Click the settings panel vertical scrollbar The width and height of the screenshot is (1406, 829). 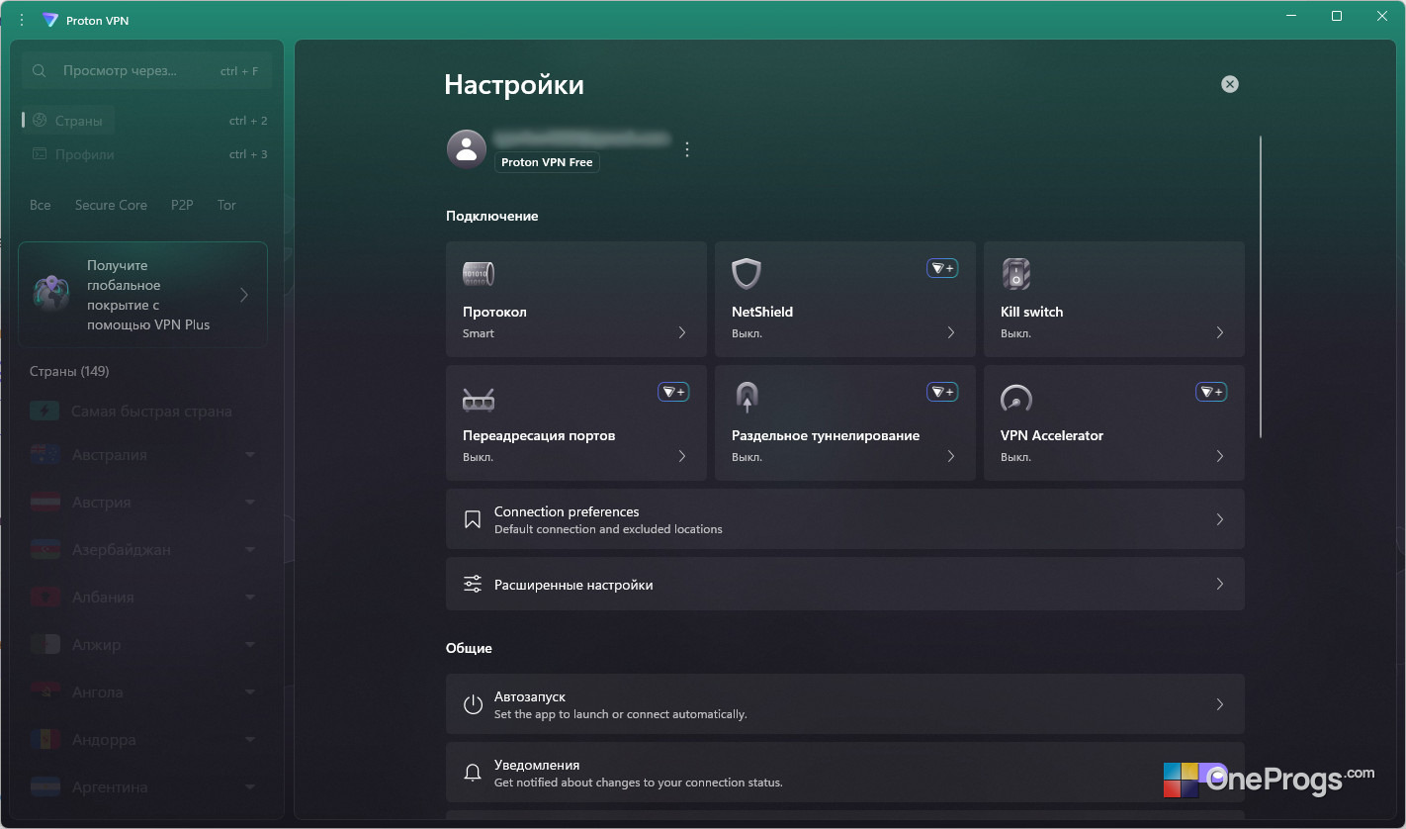pos(1261,287)
